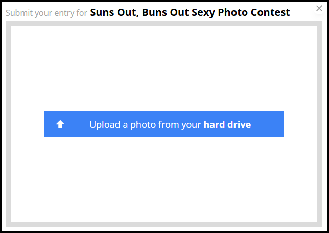Click empty white area below upload button

pos(164,180)
